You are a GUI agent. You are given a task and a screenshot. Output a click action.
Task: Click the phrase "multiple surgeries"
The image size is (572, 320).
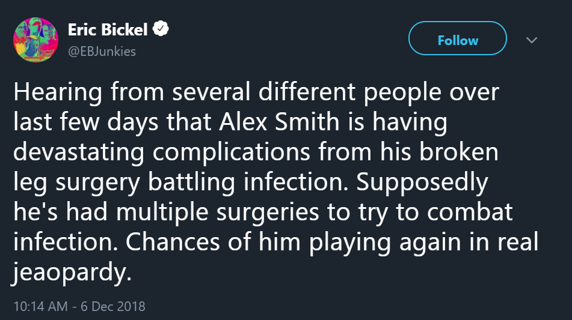click(218, 212)
